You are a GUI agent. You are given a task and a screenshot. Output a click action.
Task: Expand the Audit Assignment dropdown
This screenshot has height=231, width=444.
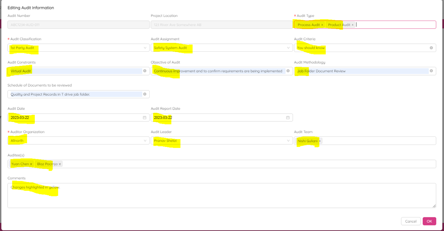[288, 48]
